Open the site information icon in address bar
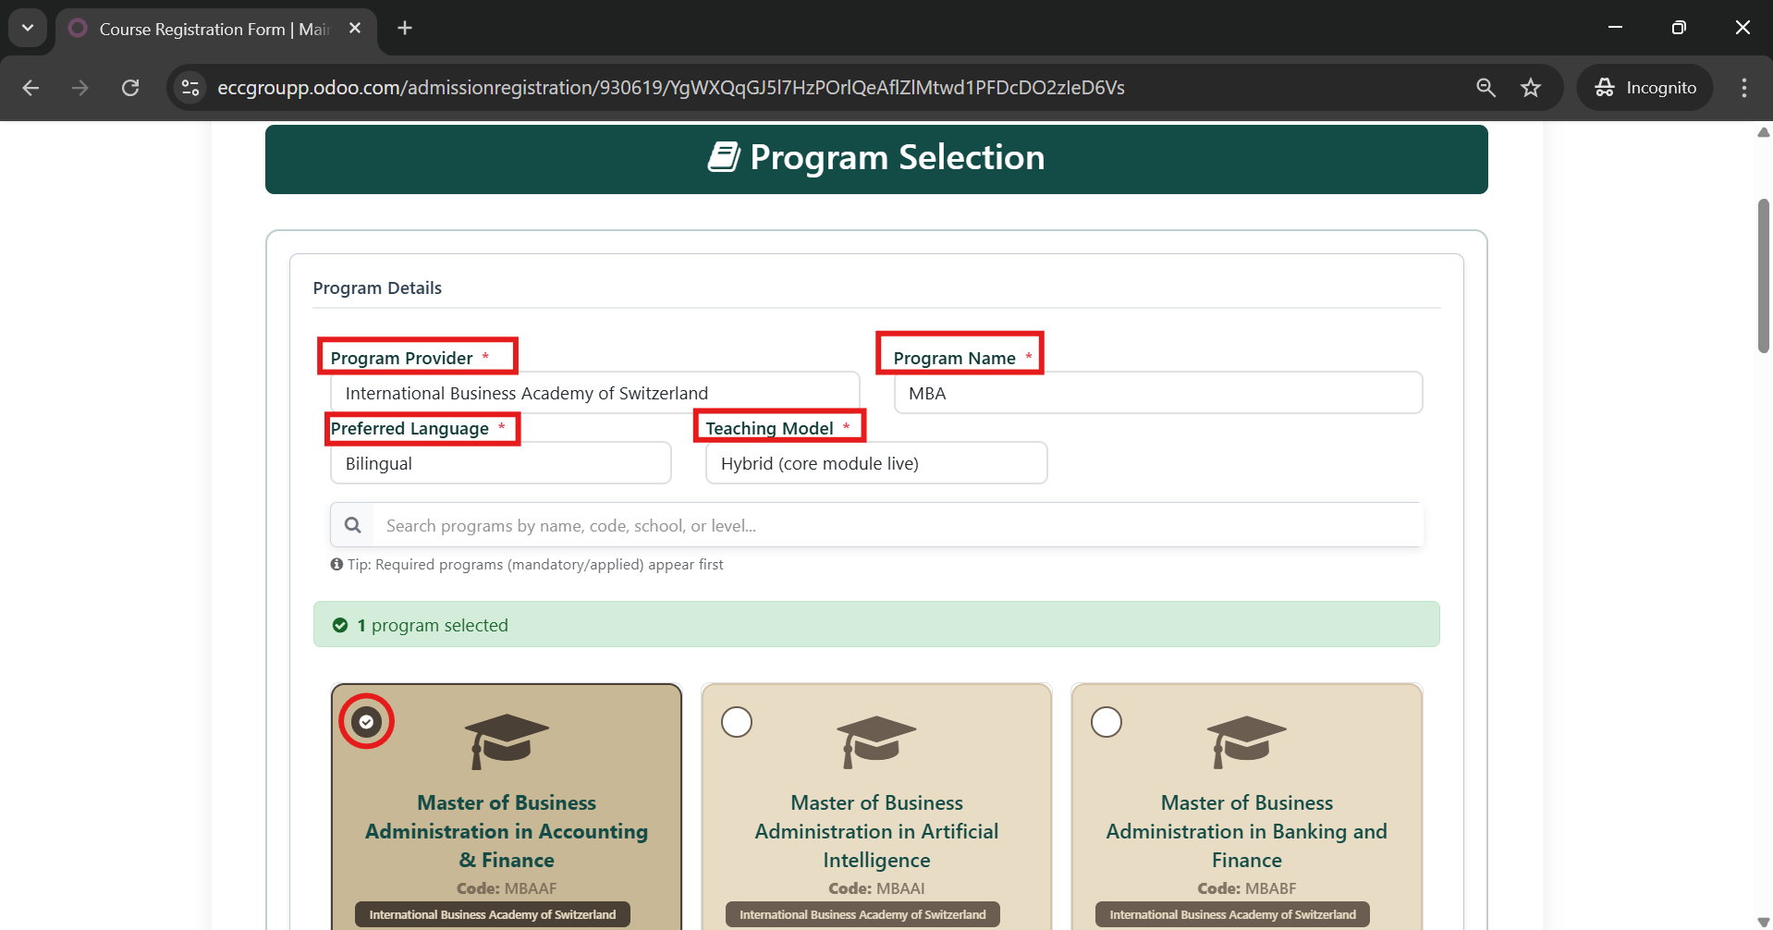The image size is (1773, 930). [190, 88]
